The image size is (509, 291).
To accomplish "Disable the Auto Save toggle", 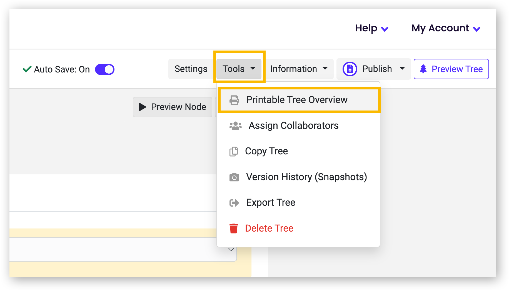I will point(105,69).
